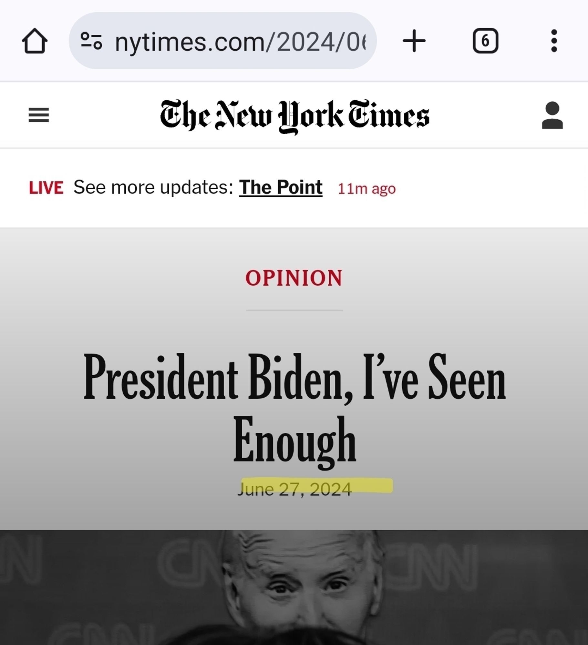Click the 'See more updates:' text
This screenshot has width=588, height=645.
click(x=153, y=187)
